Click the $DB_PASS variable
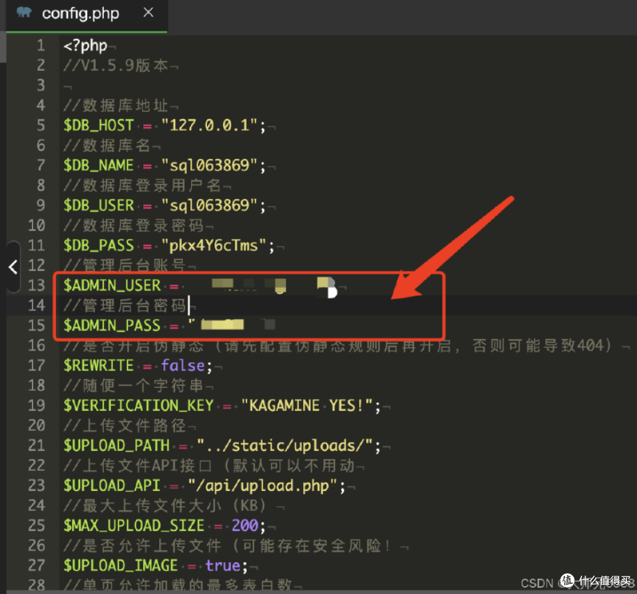 click(x=98, y=246)
